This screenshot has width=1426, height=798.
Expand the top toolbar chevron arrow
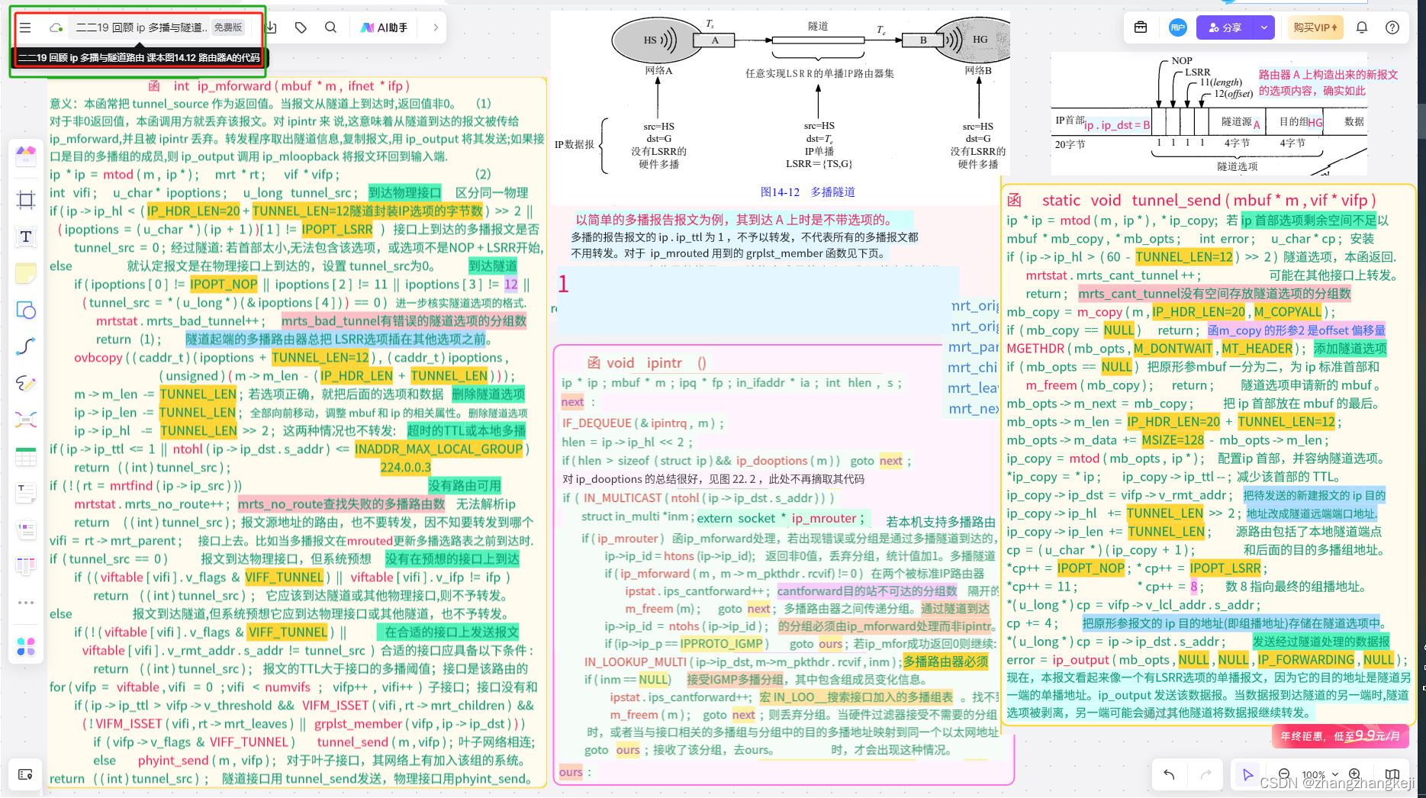coord(436,27)
